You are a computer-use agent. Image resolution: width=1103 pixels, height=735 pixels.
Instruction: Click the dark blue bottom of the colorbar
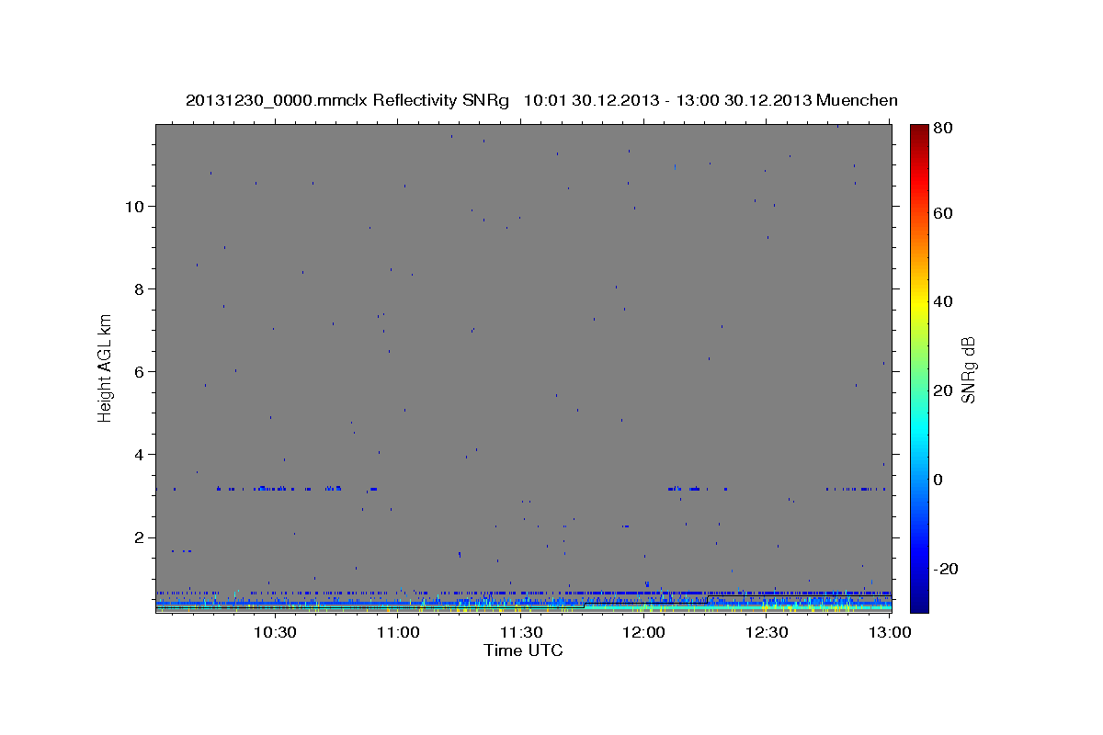[x=919, y=602]
